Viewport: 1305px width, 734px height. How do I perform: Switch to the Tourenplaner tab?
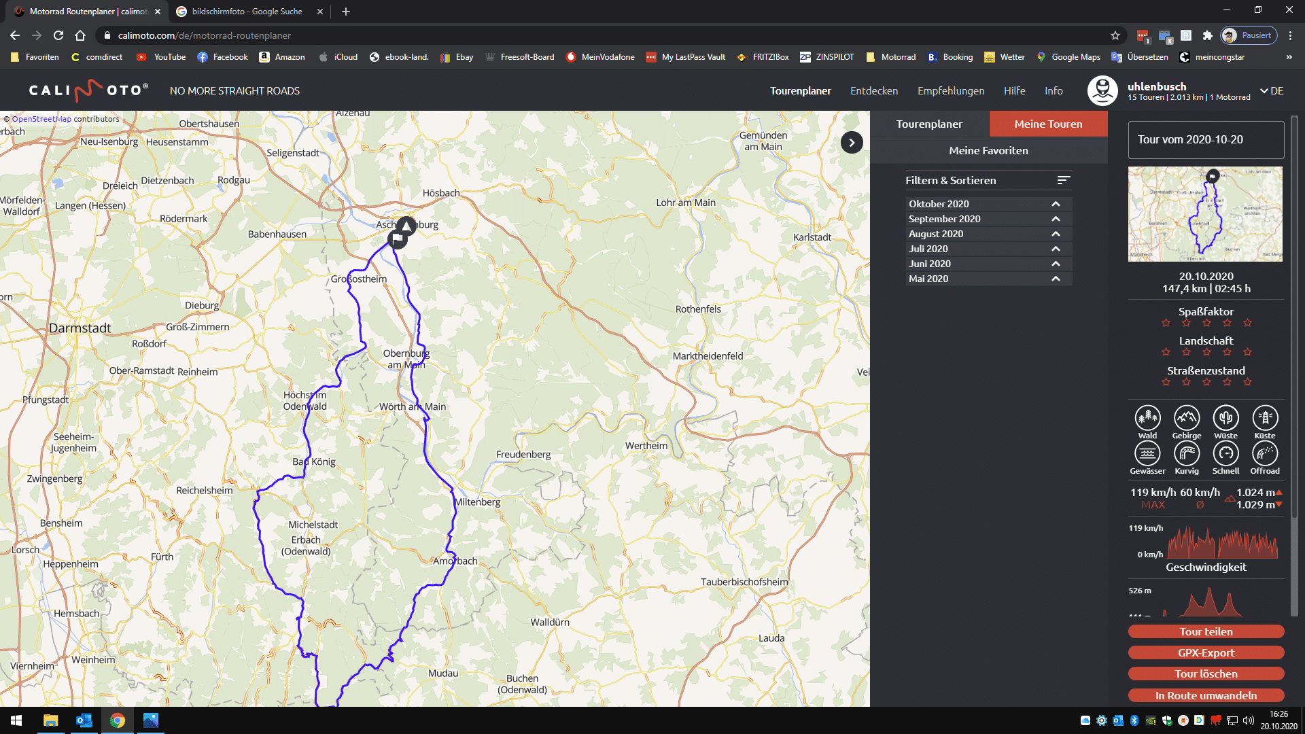928,124
